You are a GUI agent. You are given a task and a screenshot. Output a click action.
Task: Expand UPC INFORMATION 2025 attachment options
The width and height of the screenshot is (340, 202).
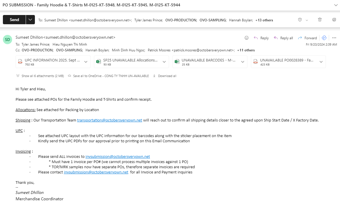coord(86,62)
